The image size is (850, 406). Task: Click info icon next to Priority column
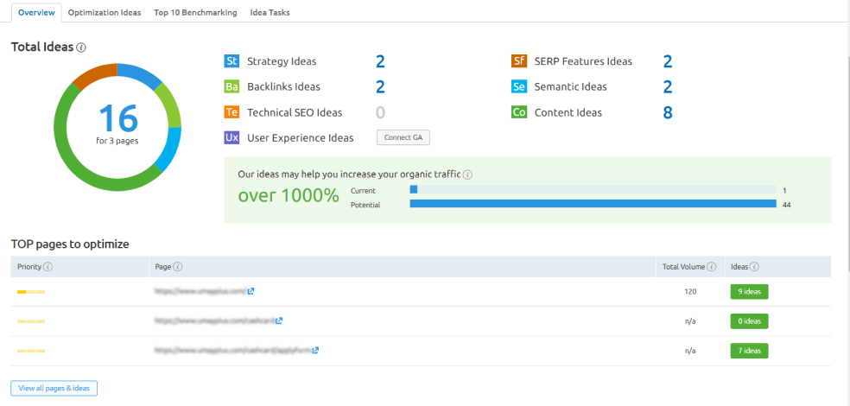click(48, 267)
